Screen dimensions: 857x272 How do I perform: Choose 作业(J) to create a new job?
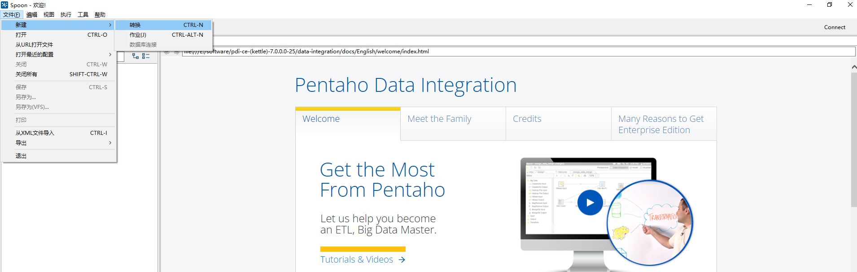coord(163,35)
